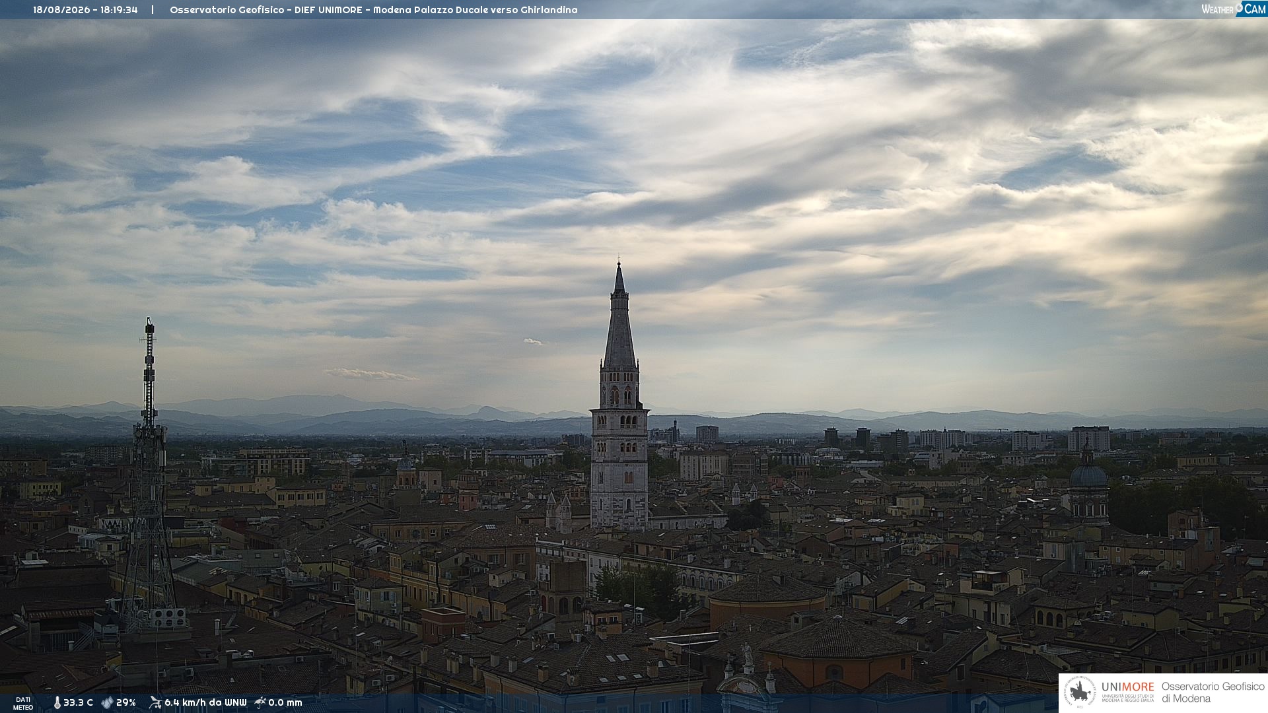Click the 0.0 mm rainfall value
The image size is (1268, 713).
[x=285, y=703]
